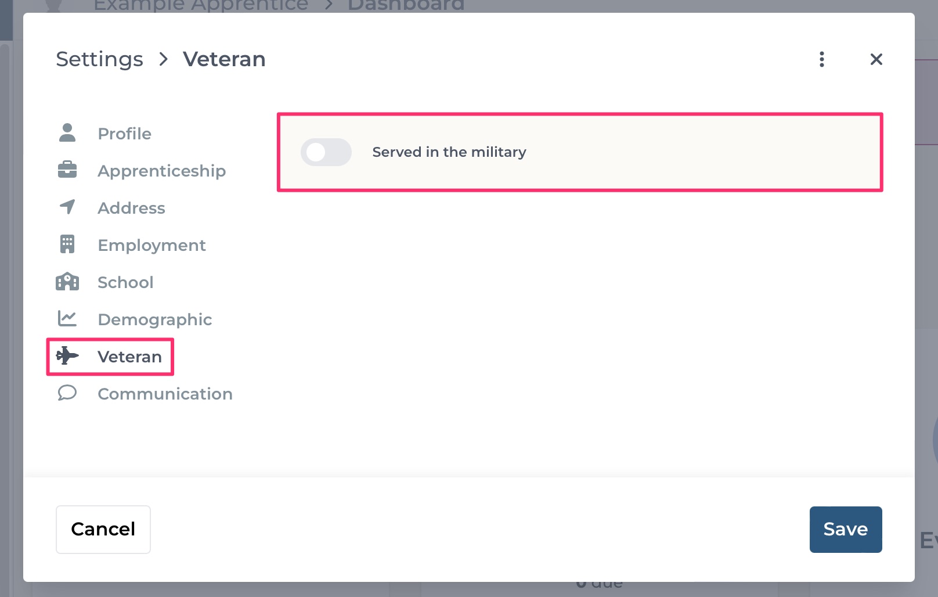Open the three-dot options menu
The width and height of the screenshot is (938, 597).
[x=822, y=59]
